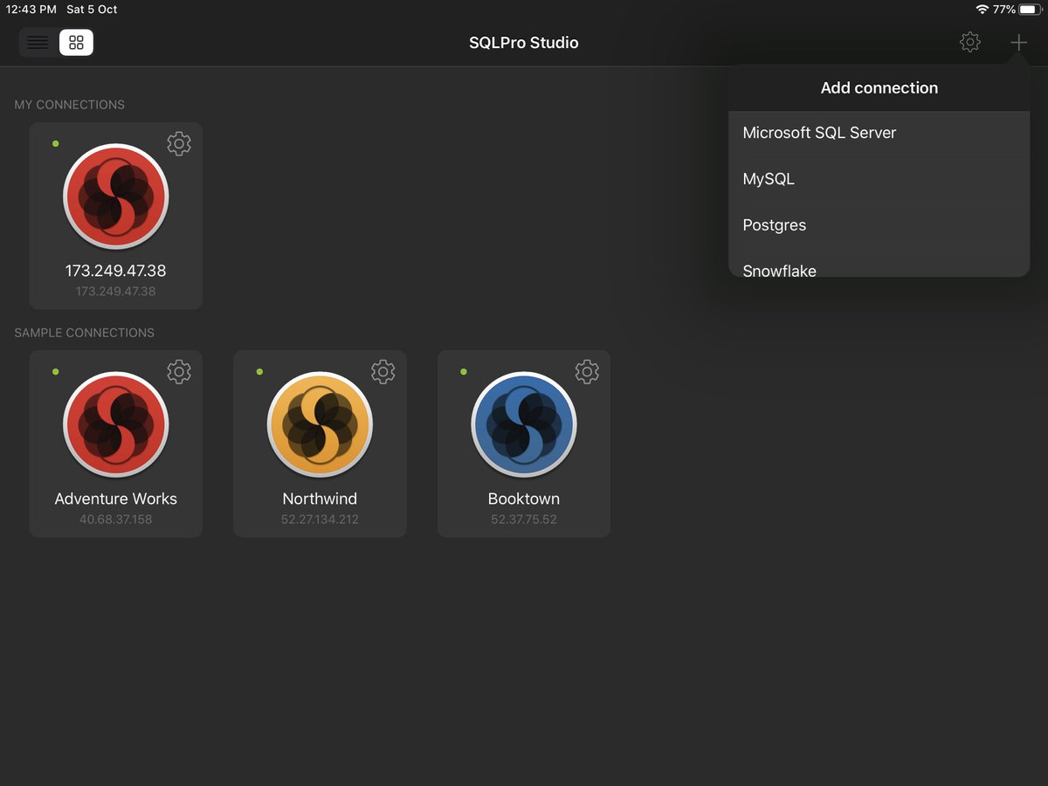
Task: Open the 173.249.47.38 connection logo
Action: 116,196
